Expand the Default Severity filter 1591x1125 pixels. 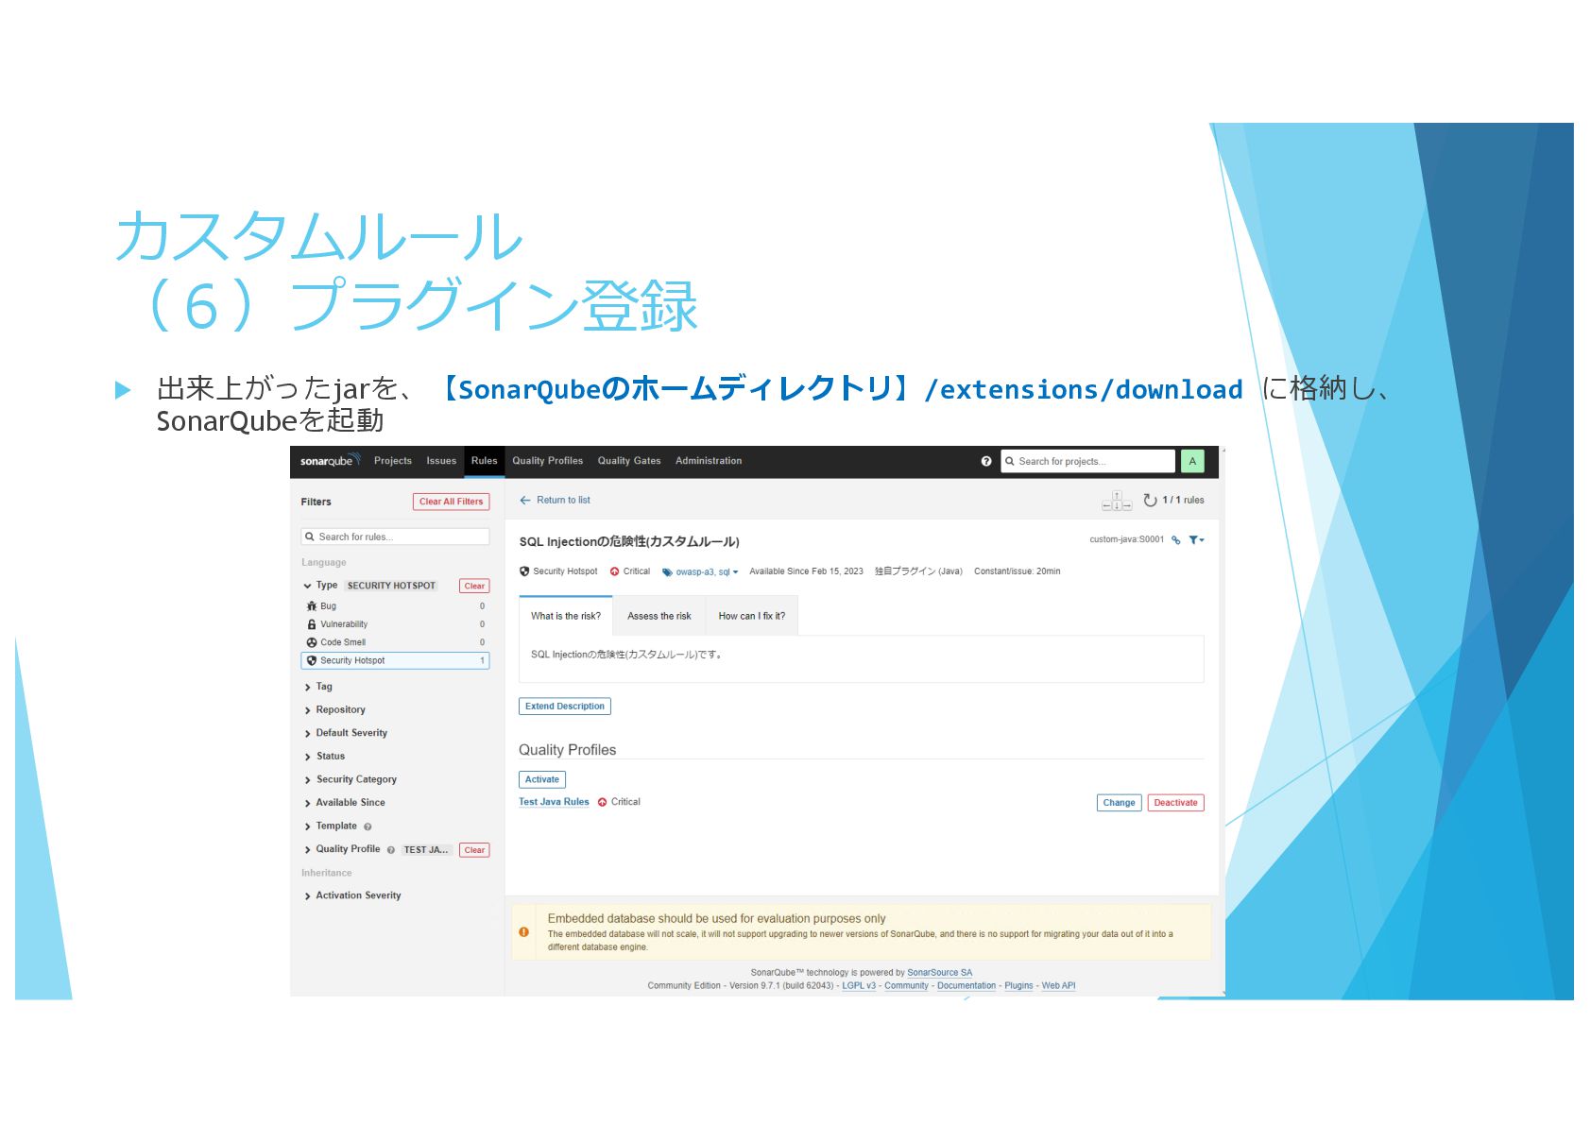coord(346,733)
